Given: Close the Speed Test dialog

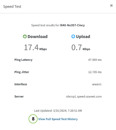Looking at the screenshot, I should pyautogui.click(x=111, y=6).
